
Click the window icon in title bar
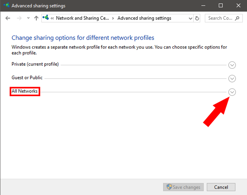6,5
